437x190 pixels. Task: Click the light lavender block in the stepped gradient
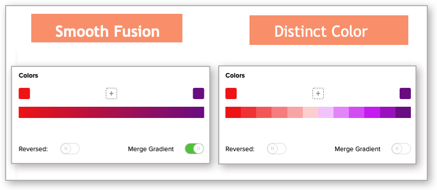326,112
